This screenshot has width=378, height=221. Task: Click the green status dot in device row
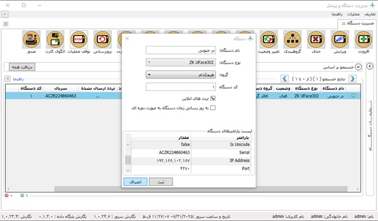(x=353, y=96)
